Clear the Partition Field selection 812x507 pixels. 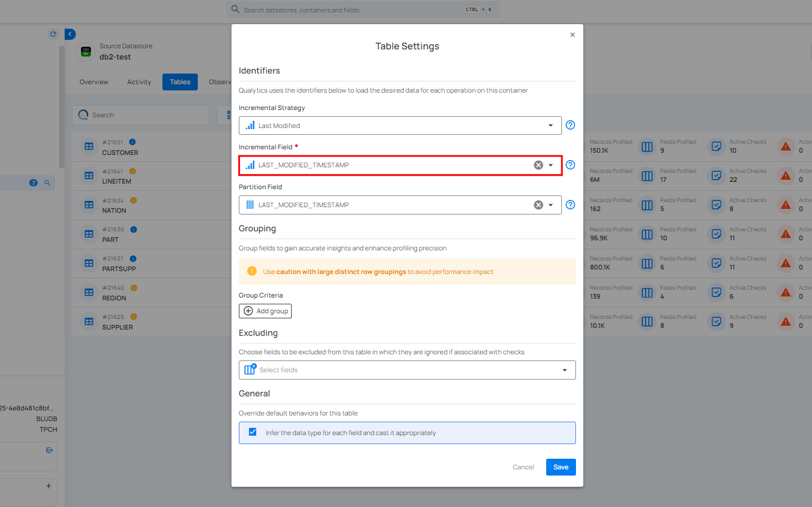(x=538, y=205)
